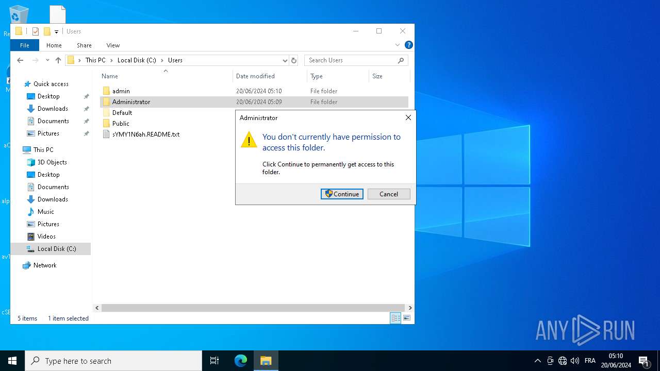Open Quick Access Toolbar customize dropdown
This screenshot has width=660, height=371.
pyautogui.click(x=56, y=31)
